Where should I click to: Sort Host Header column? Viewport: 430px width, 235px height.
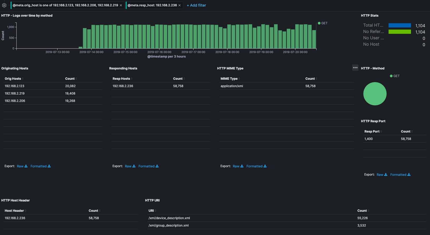pyautogui.click(x=16, y=211)
